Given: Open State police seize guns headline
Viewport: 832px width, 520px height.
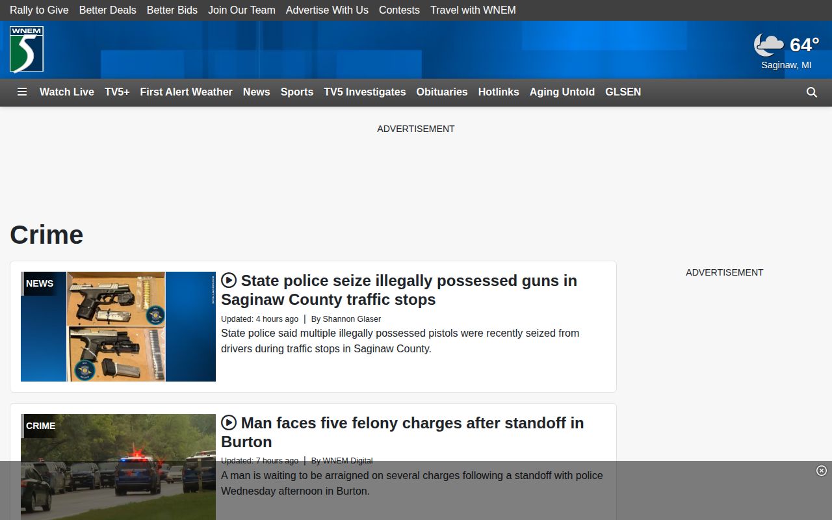Looking at the screenshot, I should pyautogui.click(x=399, y=290).
